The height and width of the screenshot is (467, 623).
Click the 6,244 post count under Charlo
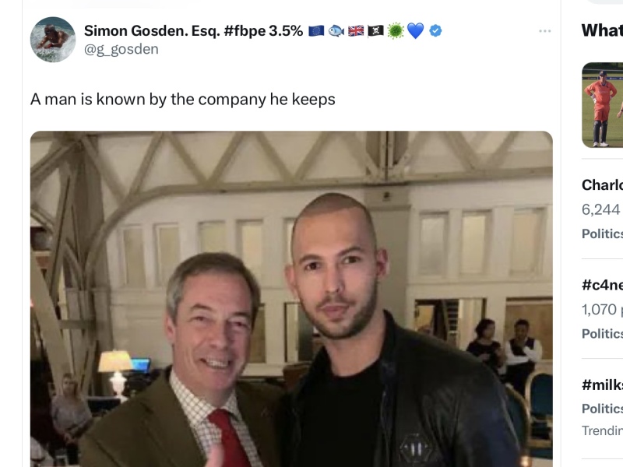point(601,209)
